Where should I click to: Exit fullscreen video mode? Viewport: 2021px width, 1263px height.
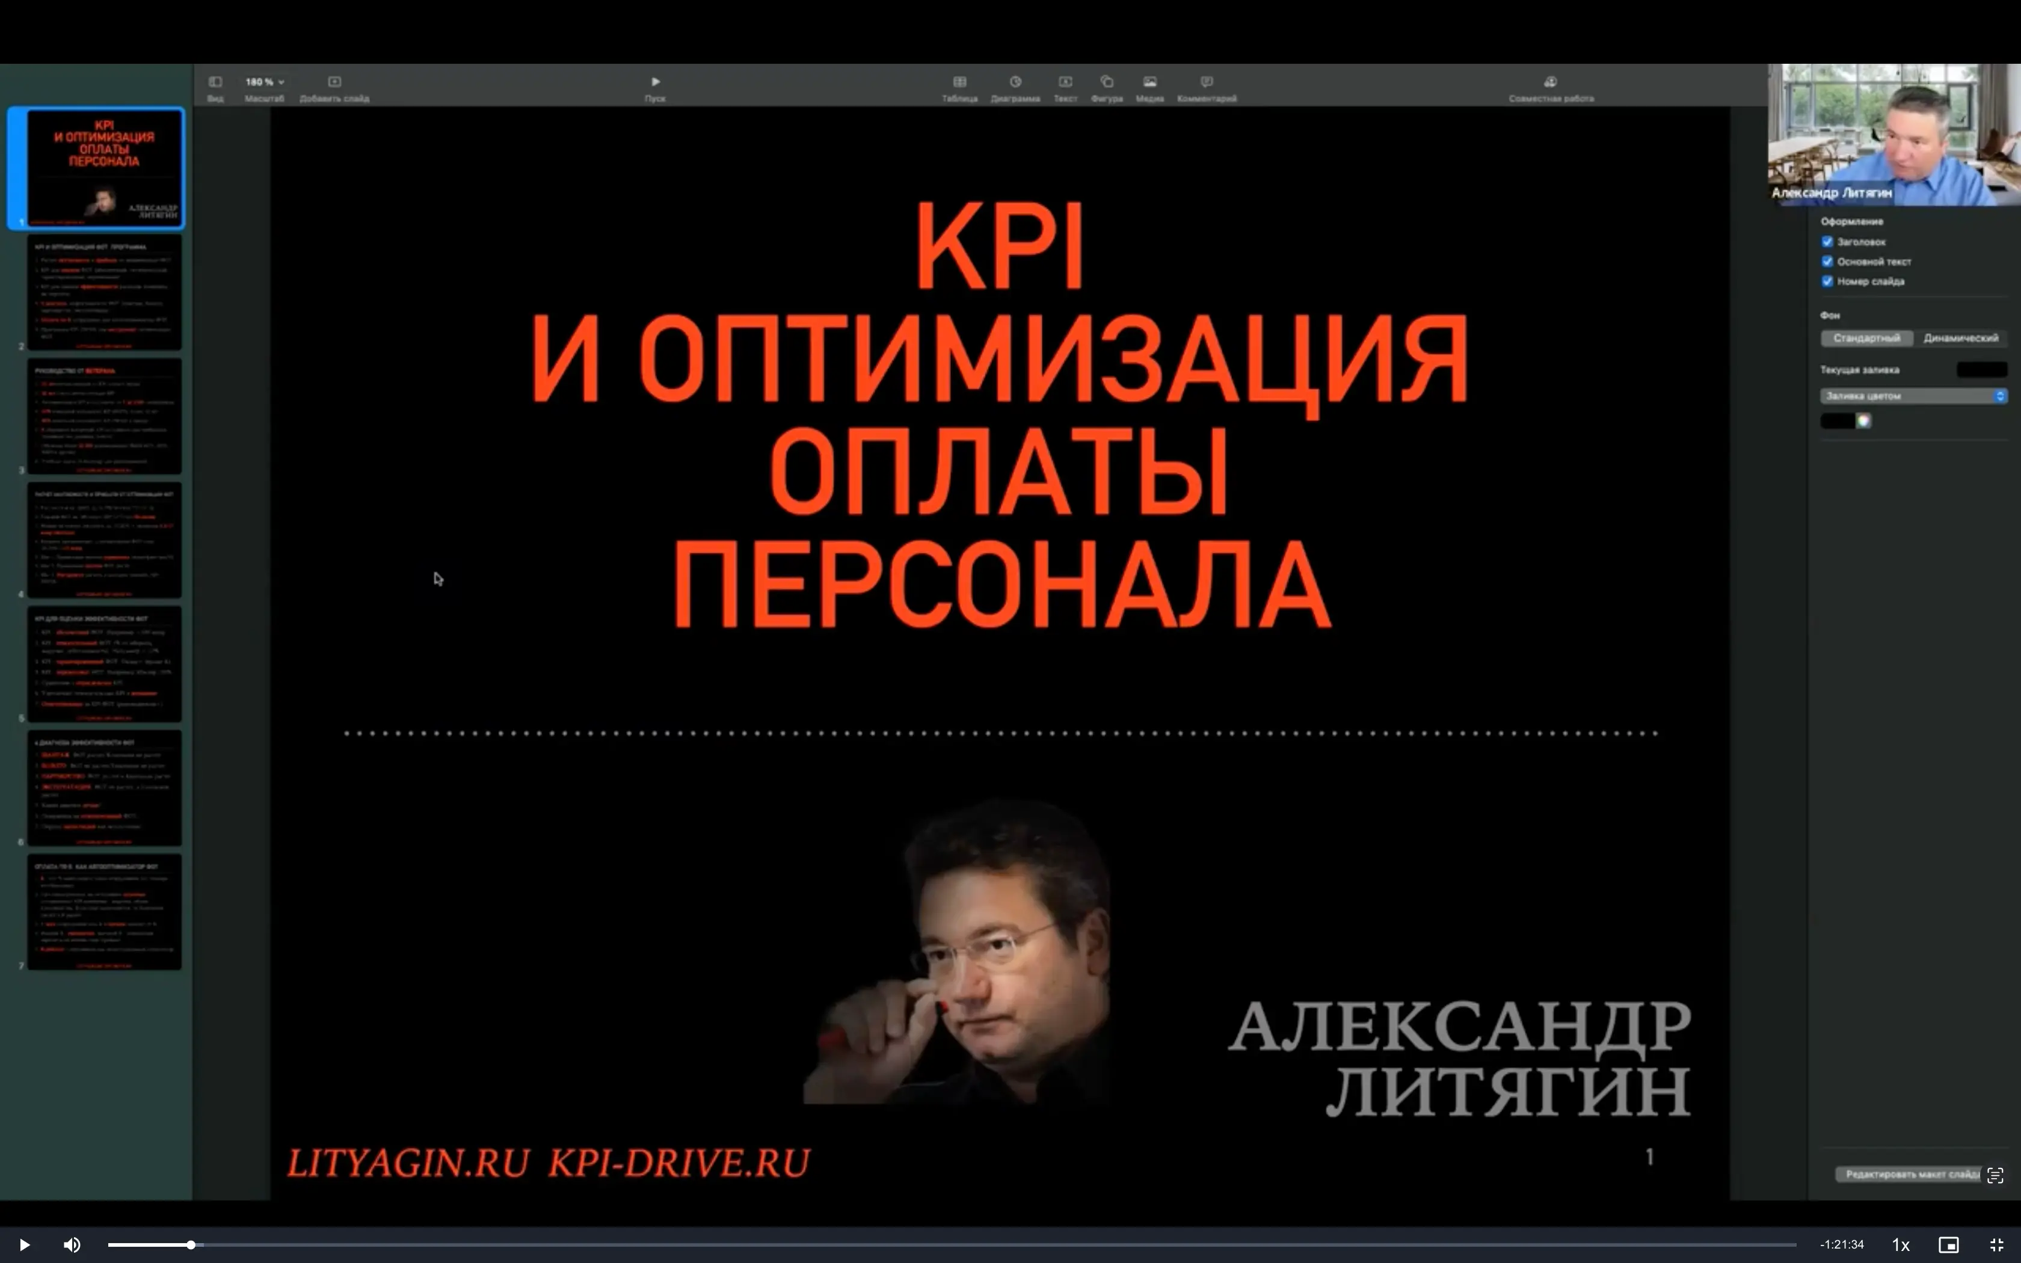tap(1997, 1244)
